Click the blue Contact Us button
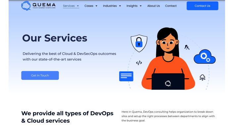 pyautogui.click(x=202, y=6)
